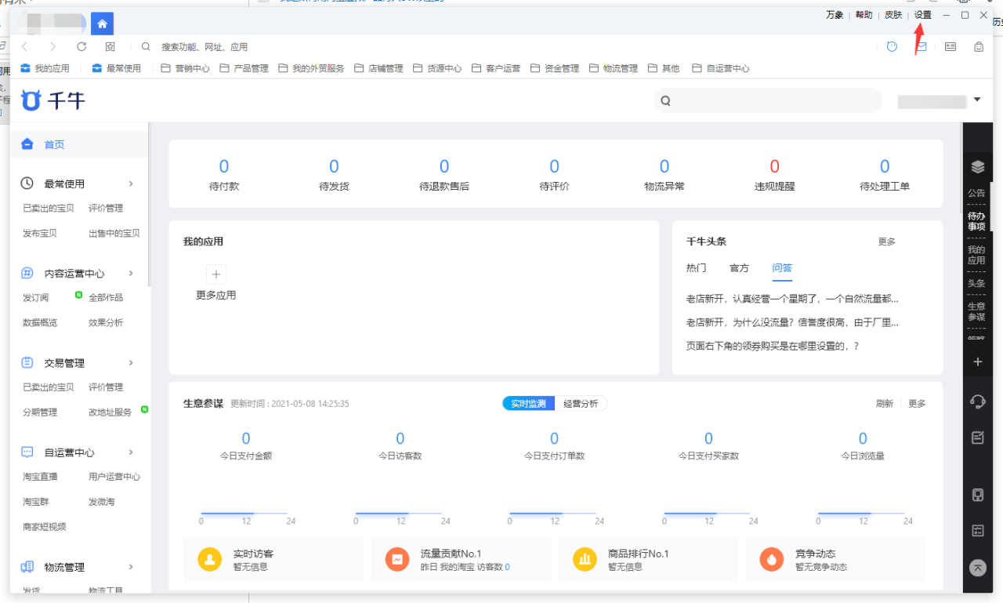Click the 商品排行No.1 bar chart icon
The height and width of the screenshot is (603, 1003).
[585, 559]
